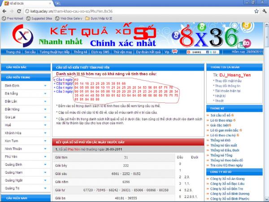Click the Phú Yên link in results heading
Screen dimensions: 269x202
click(74, 149)
